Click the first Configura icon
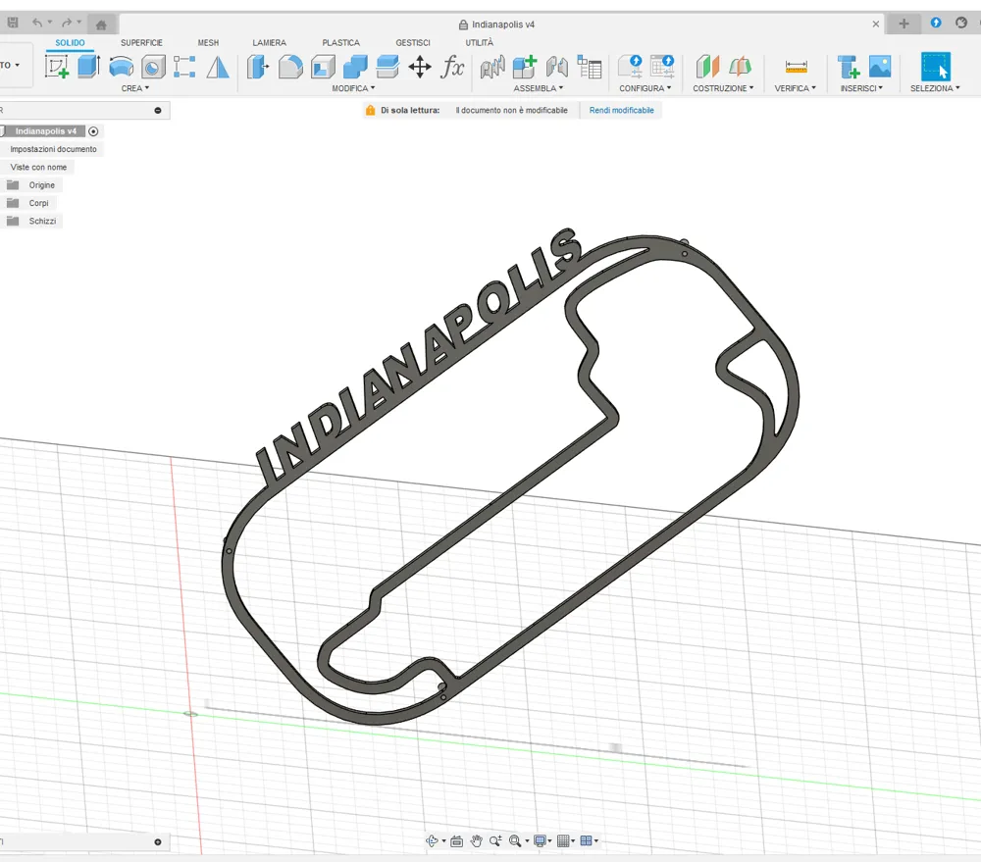The height and width of the screenshot is (862, 981). (x=630, y=67)
